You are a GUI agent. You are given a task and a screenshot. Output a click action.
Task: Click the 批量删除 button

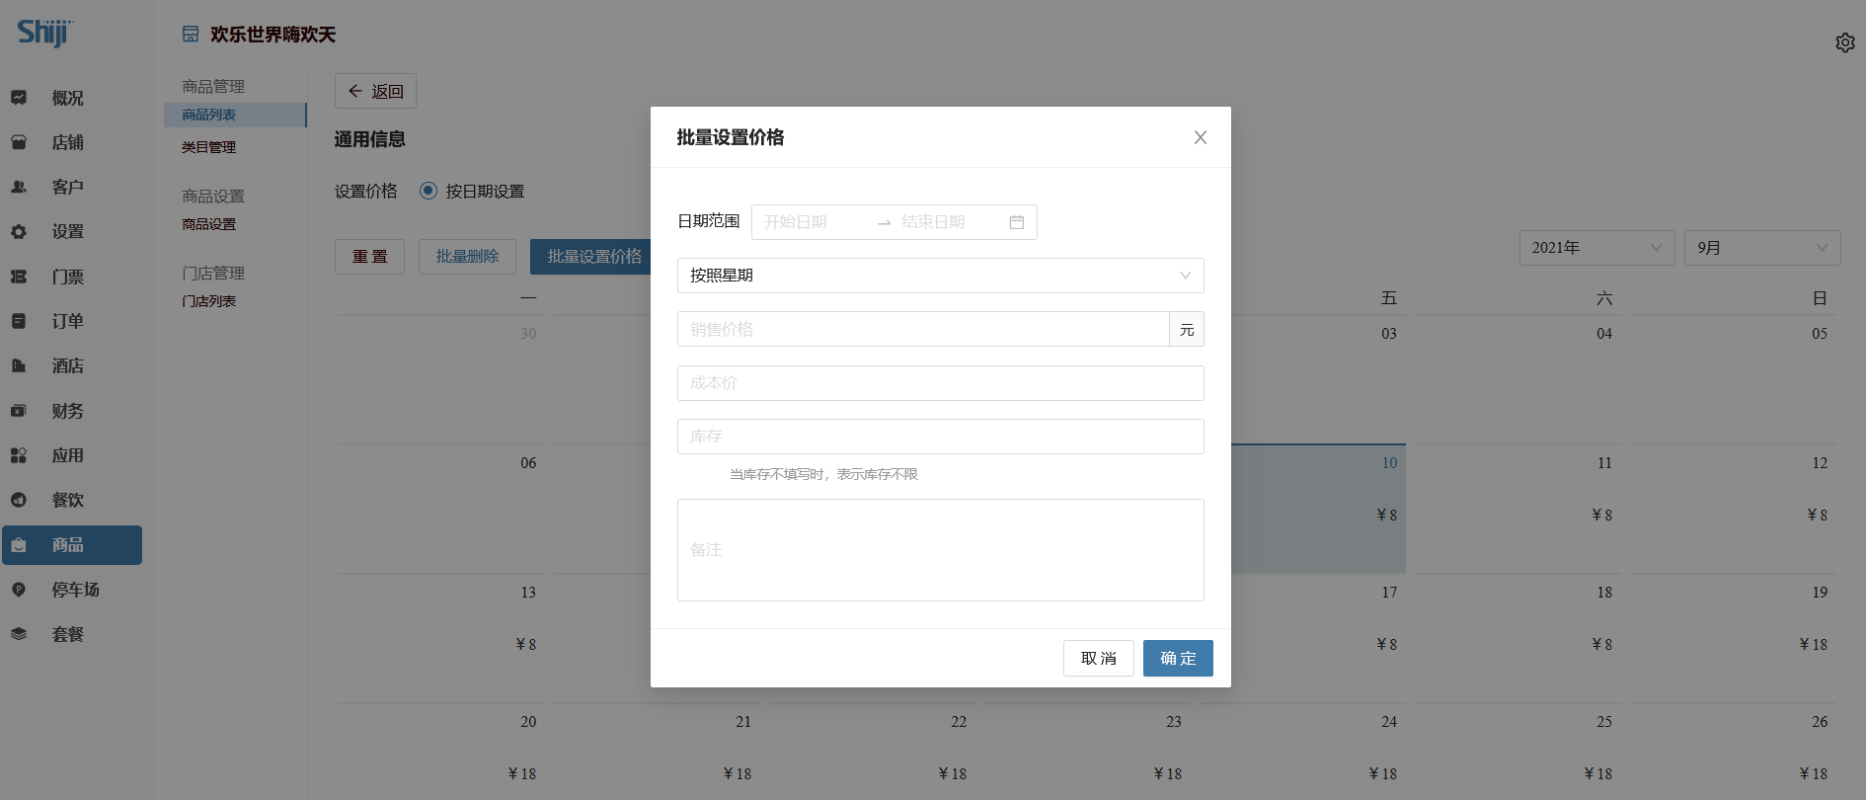pyautogui.click(x=467, y=257)
